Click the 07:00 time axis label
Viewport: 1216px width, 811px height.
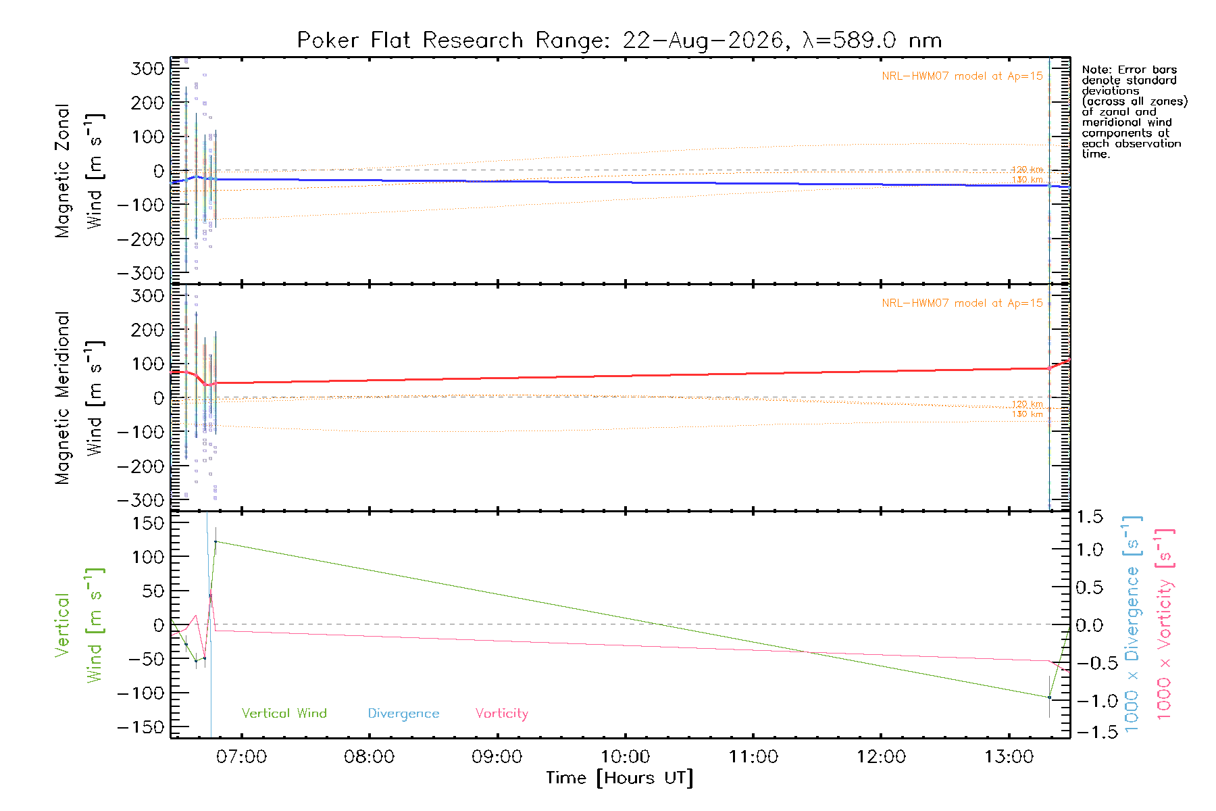(241, 756)
